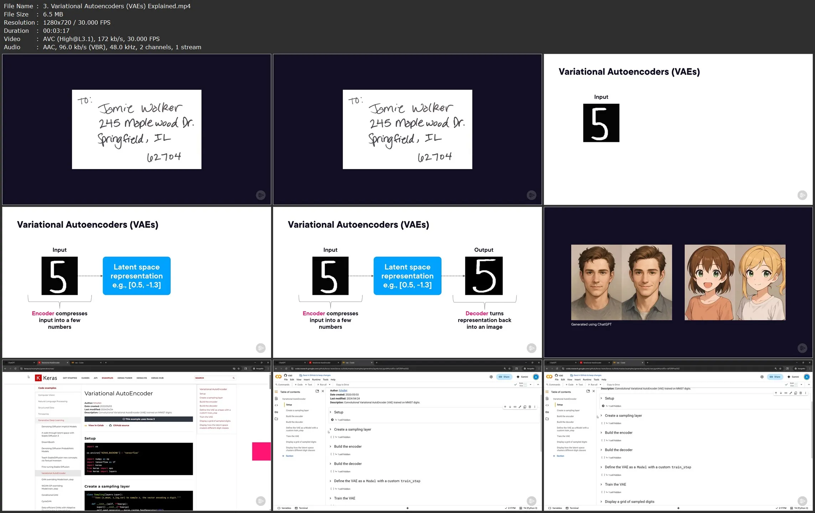Open KERAS HUB on the Keras navigation bar
Viewport: 815px width, 513px height.
coord(157,378)
